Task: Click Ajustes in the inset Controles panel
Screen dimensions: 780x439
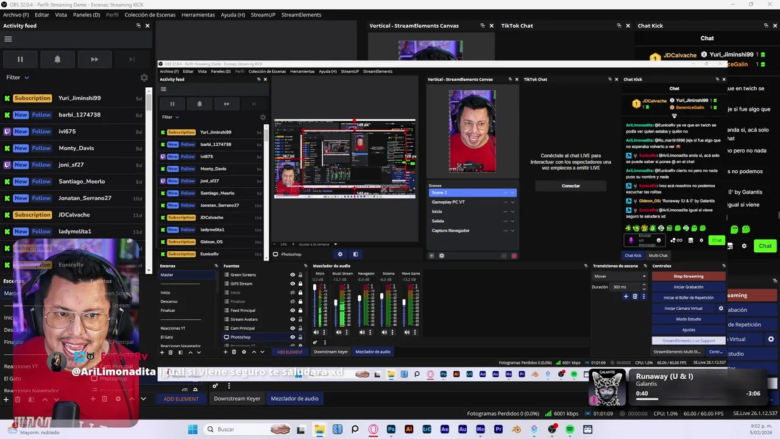Action: point(689,330)
